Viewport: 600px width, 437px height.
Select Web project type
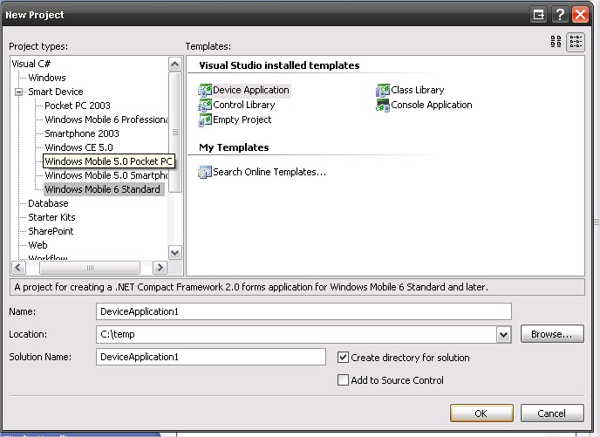click(37, 245)
